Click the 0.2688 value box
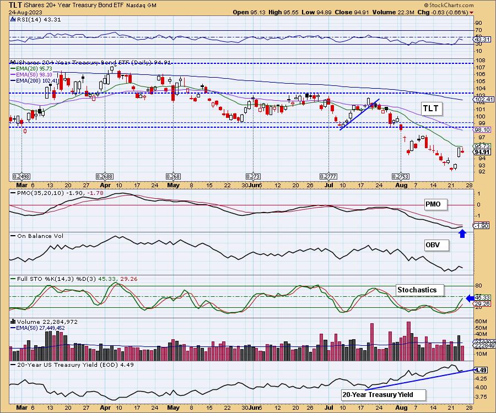 105,176
